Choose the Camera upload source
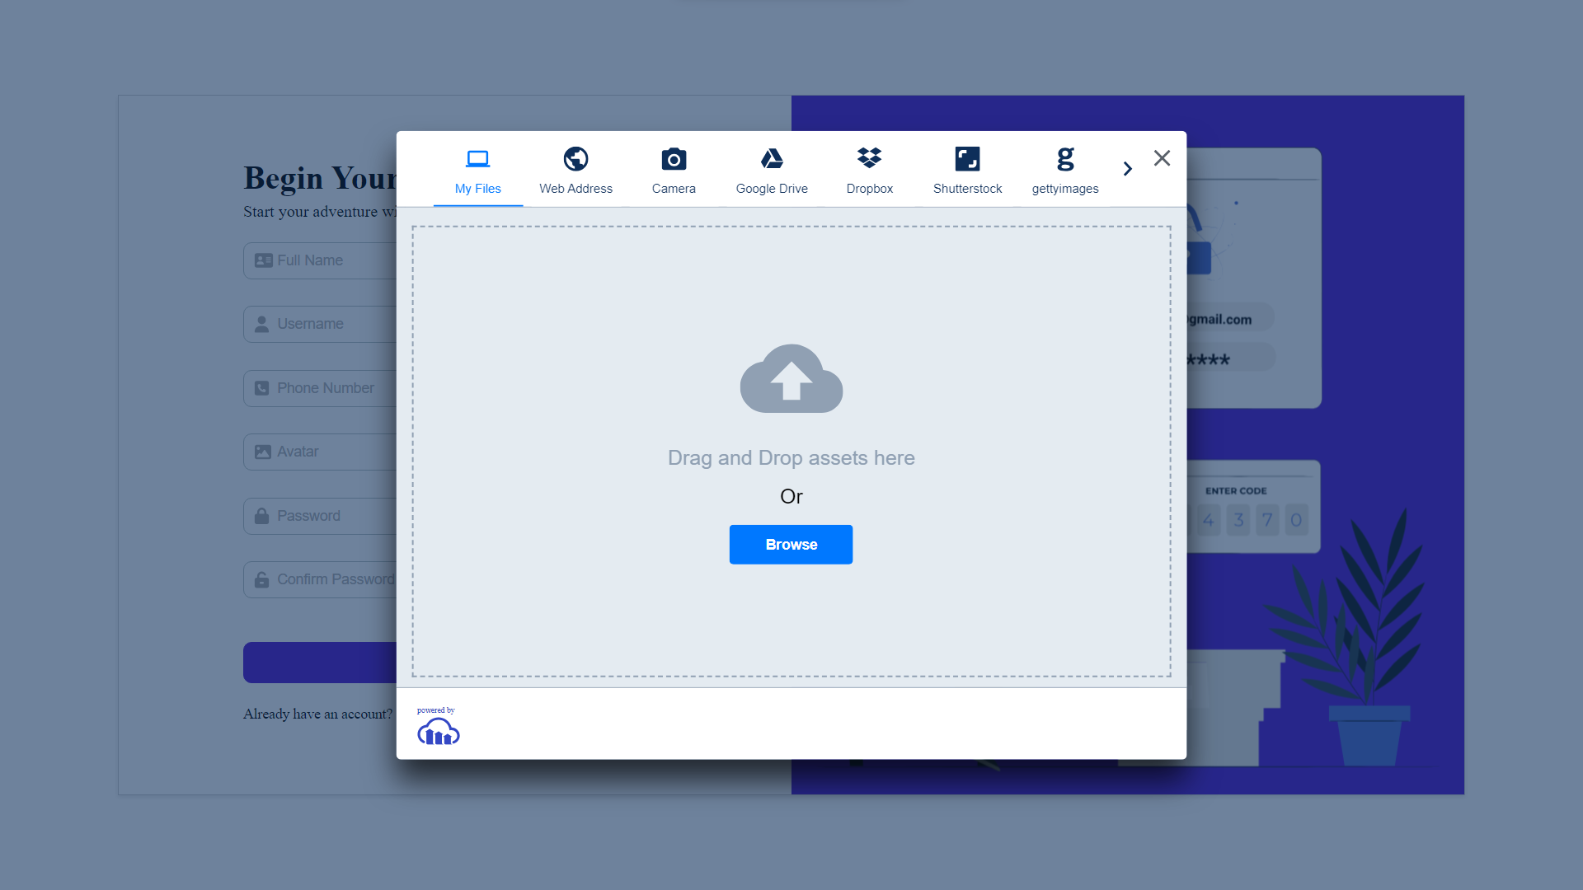This screenshot has height=890, width=1583. [674, 159]
